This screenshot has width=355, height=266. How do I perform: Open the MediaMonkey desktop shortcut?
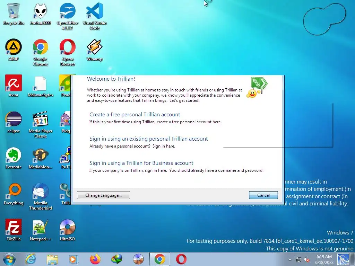[x=40, y=158]
